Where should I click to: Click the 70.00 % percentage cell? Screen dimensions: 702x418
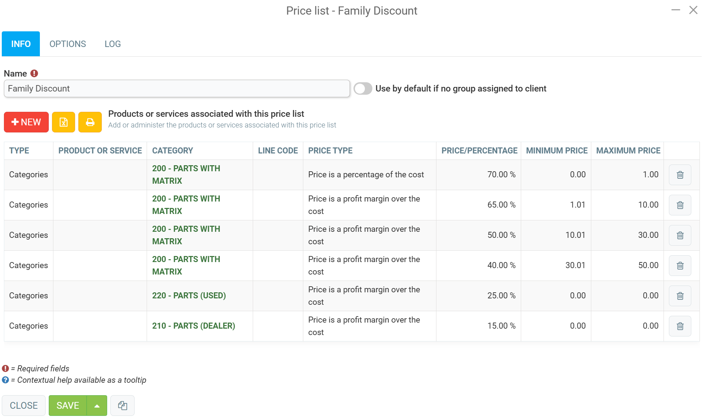click(x=478, y=175)
